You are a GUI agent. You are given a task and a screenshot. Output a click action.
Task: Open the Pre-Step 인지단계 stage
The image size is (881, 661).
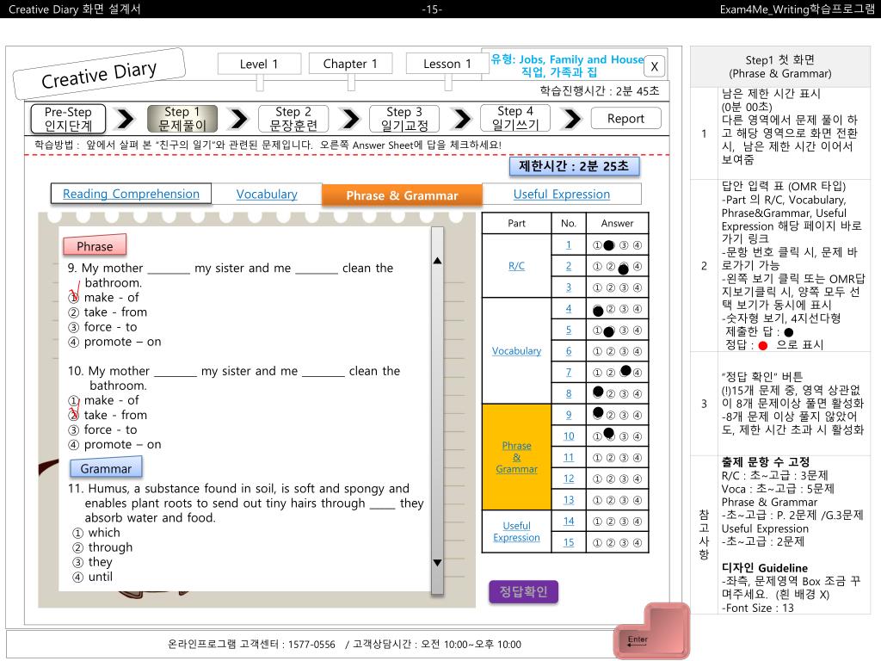[x=68, y=119]
